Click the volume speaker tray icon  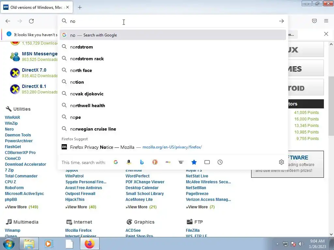coord(301,244)
